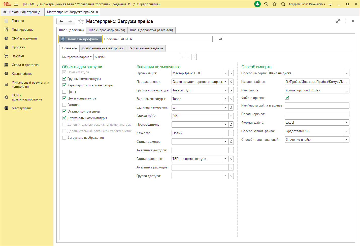This screenshot has height=246, width=360.
Task: Navigate back with the left arrow
Action: pos(61,21)
